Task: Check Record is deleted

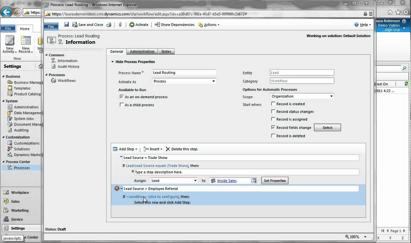Action: pyautogui.click(x=273, y=136)
